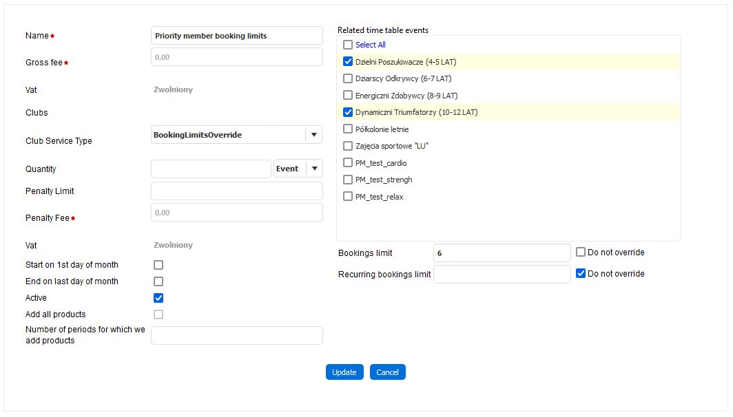
Task: Tick the Półkolonie letnie checkbox
Action: tap(348, 129)
